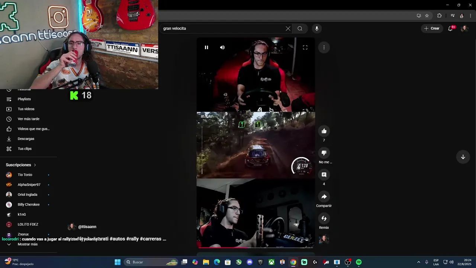Open the Short's comments panel
The width and height of the screenshot is (476, 268).
pos(324,175)
